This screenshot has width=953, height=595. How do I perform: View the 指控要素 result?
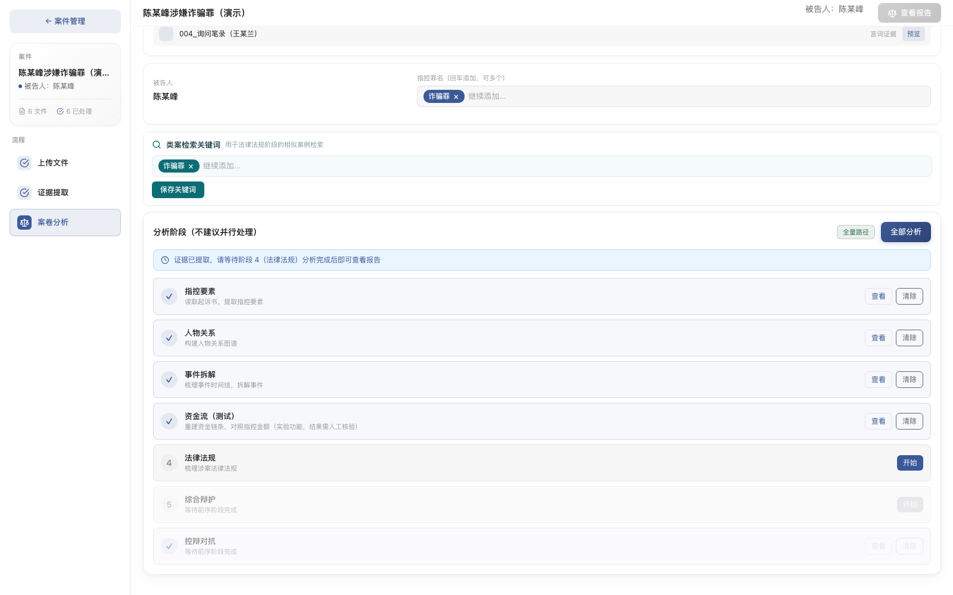pos(879,296)
